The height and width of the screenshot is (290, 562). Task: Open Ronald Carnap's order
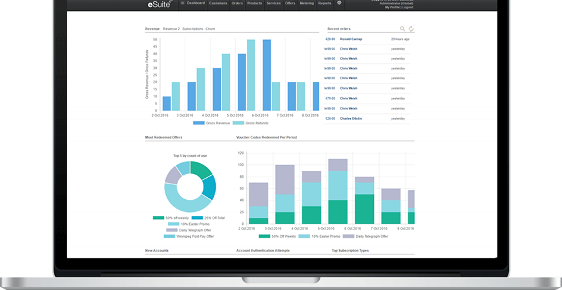point(351,39)
